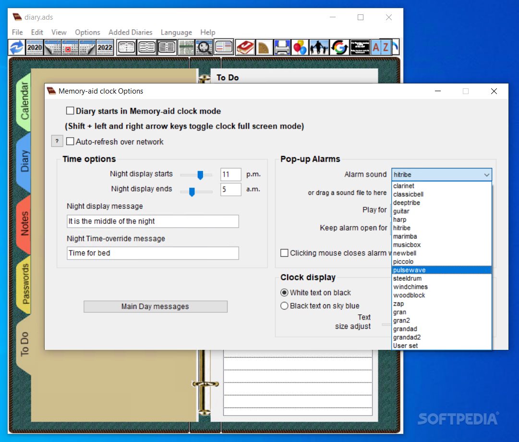This screenshot has height=442, width=519.
Task: Open the File menu
Action: pyautogui.click(x=17, y=32)
